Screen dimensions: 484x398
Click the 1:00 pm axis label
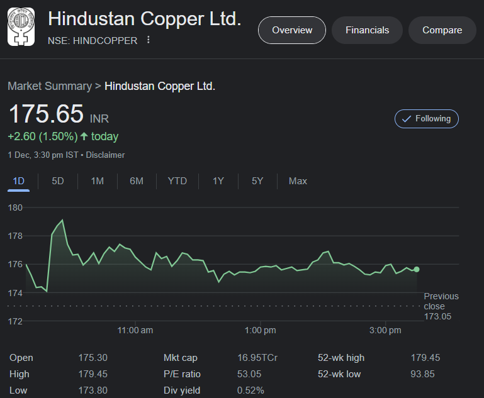(x=260, y=330)
